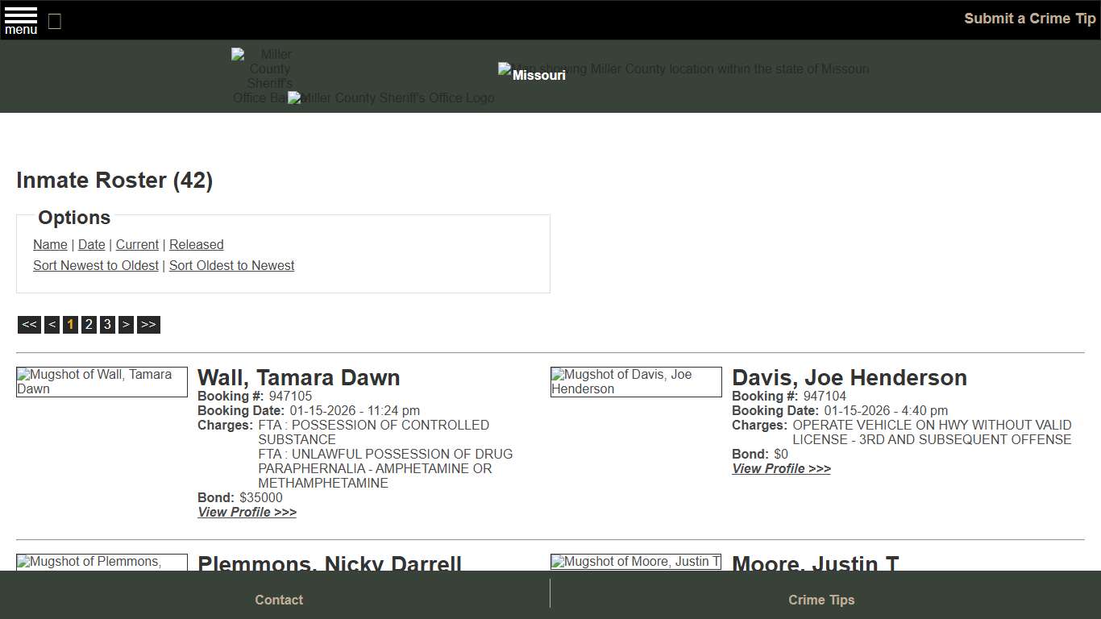Submit a Crime Tip
This screenshot has width=1101, height=619.
[x=1029, y=18]
